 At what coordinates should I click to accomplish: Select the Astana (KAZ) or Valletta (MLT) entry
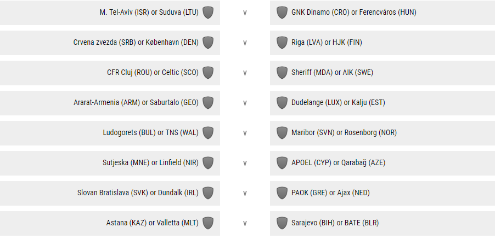click(x=152, y=223)
